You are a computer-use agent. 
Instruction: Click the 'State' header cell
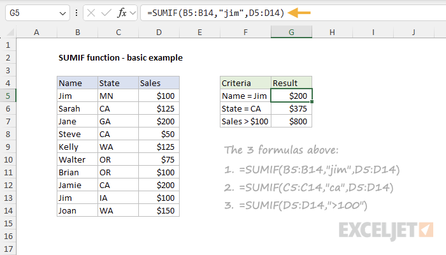(119, 83)
